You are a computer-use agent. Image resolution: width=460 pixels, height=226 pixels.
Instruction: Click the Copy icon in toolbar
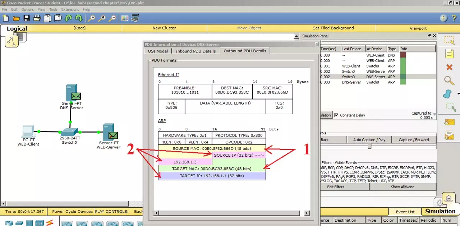(x=47, y=18)
